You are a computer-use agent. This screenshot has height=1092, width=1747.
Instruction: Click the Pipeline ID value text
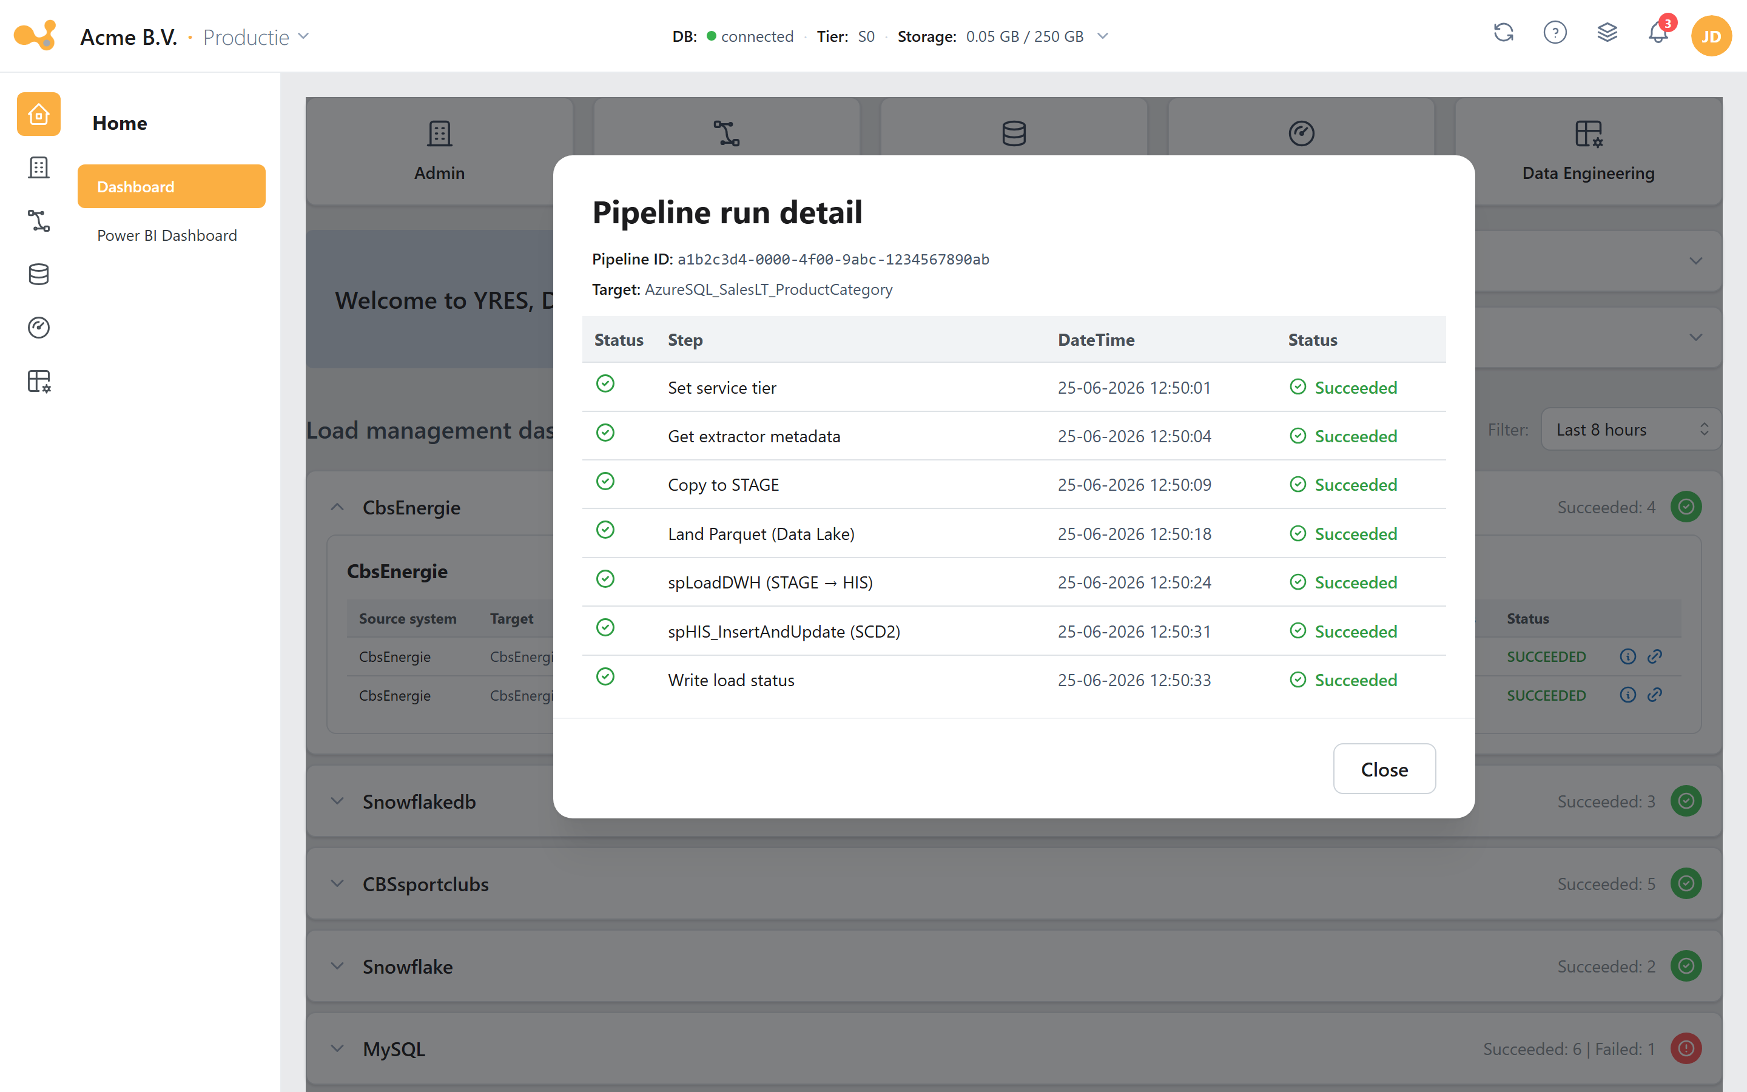833,259
